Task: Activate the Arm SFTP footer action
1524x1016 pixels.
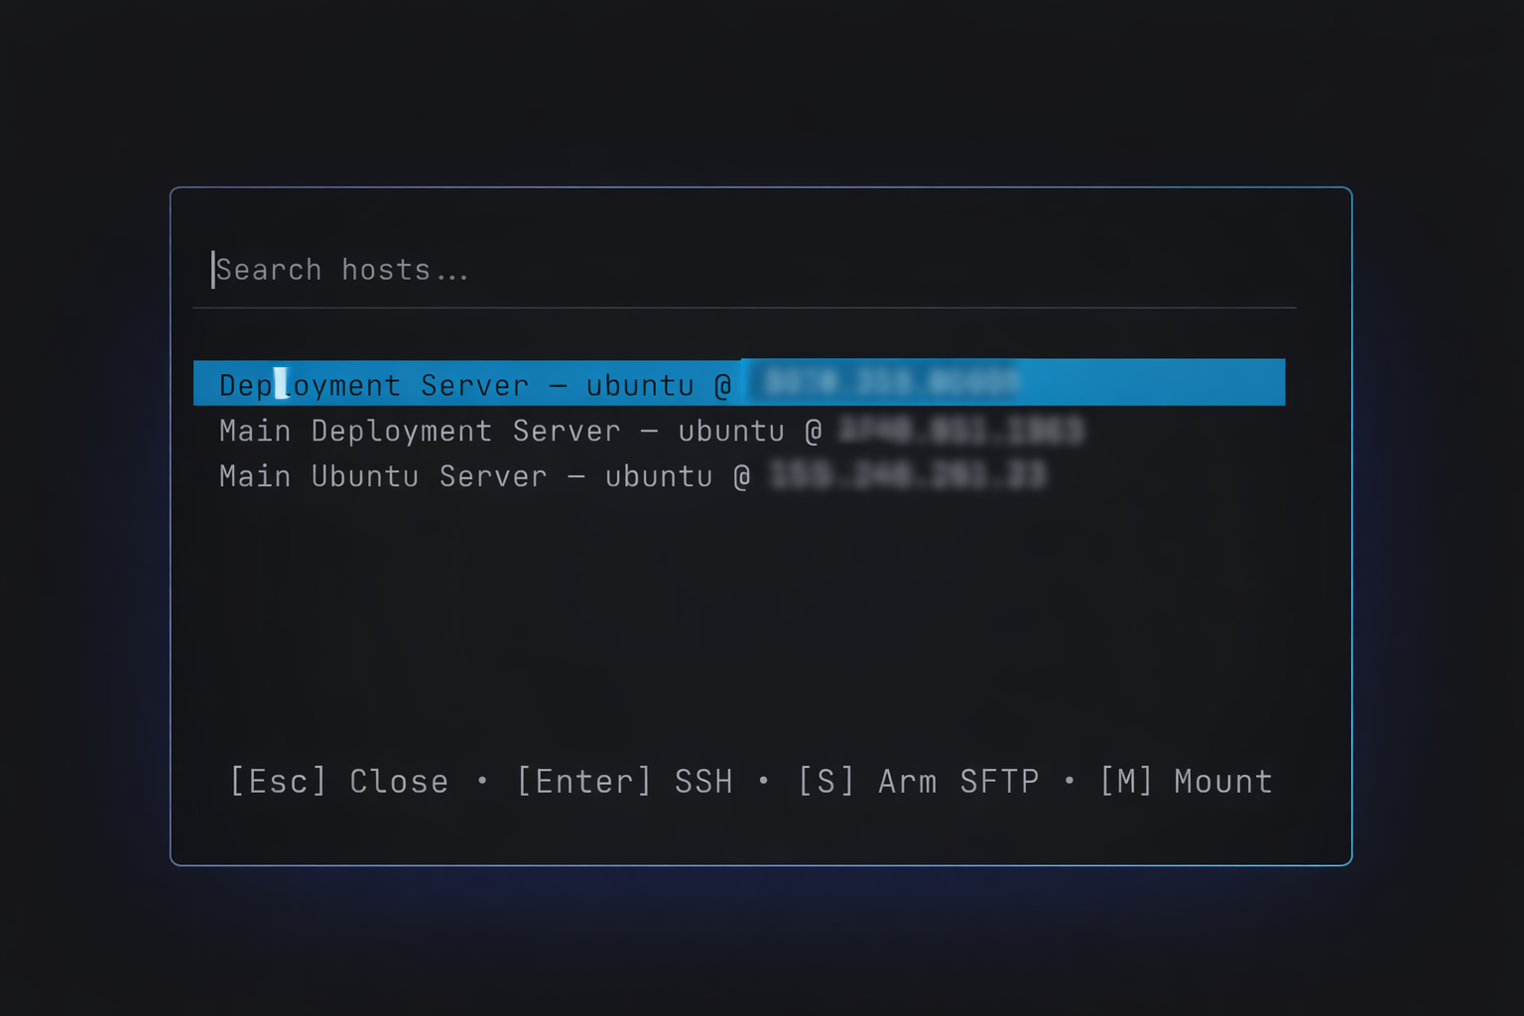Action: (958, 782)
